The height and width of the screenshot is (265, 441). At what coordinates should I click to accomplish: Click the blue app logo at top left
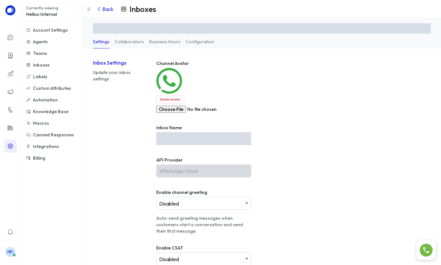click(x=10, y=10)
